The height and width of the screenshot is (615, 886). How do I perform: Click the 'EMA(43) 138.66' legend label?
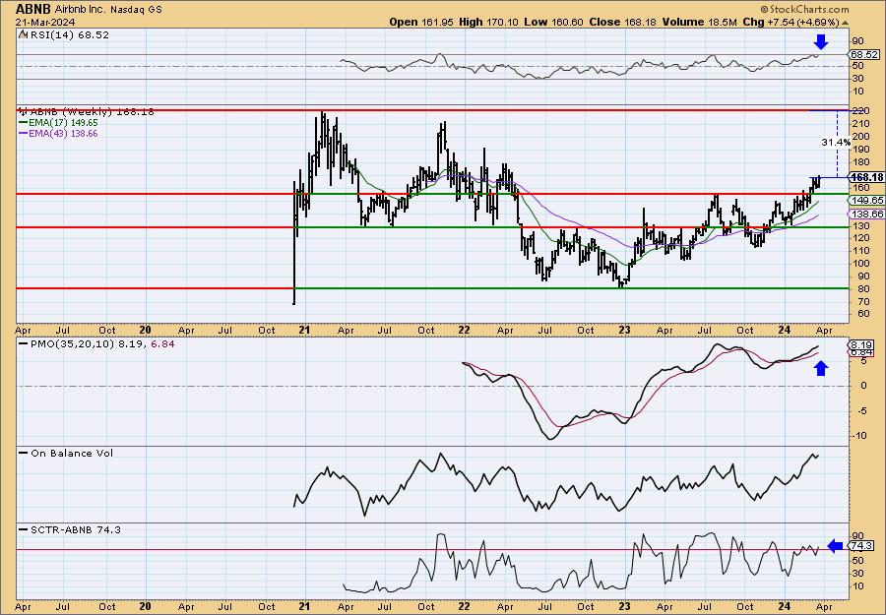63,134
